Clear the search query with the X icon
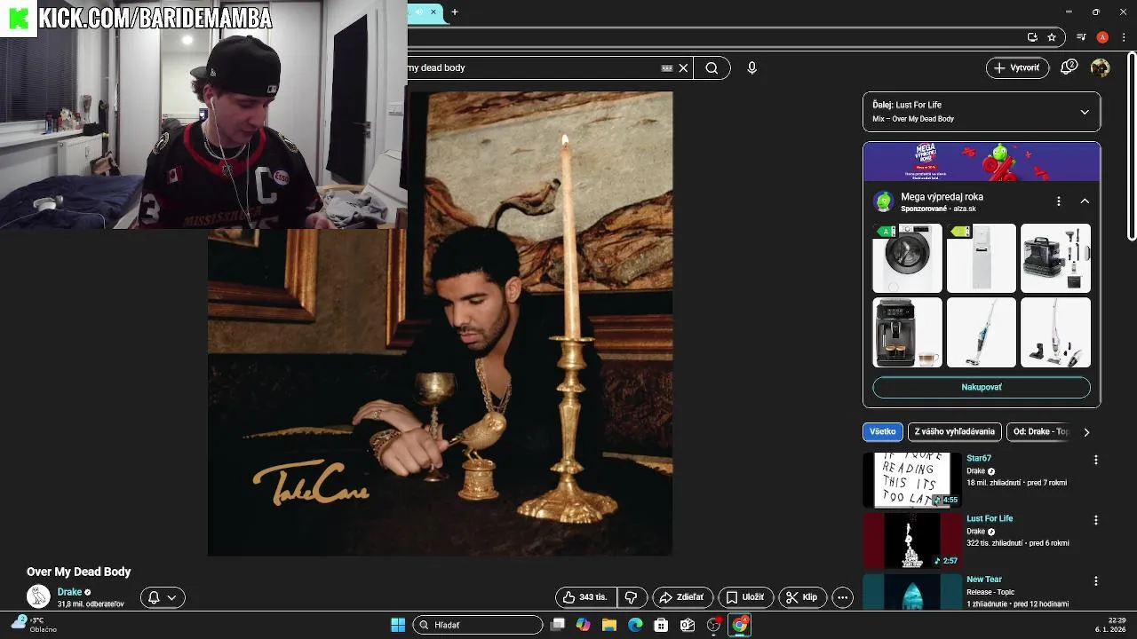 tap(683, 67)
